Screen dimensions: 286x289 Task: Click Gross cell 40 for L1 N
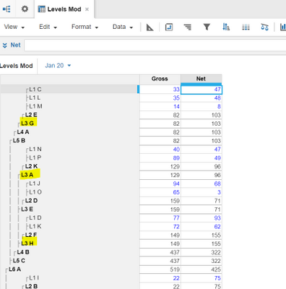[x=160, y=150]
